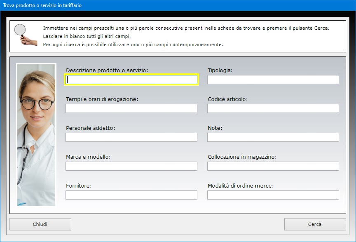This screenshot has height=242, width=356.
Task: Click the Personale addetto input field
Action: 131,137
